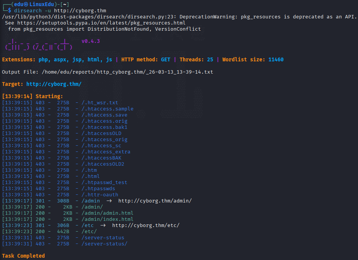Click the "/.ht_wsr.txt" result path
Screen dimensions: 358x260
(100, 103)
